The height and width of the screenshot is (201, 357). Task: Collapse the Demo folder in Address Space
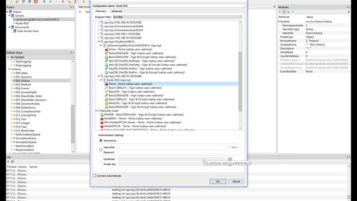pyautogui.click(x=9, y=69)
